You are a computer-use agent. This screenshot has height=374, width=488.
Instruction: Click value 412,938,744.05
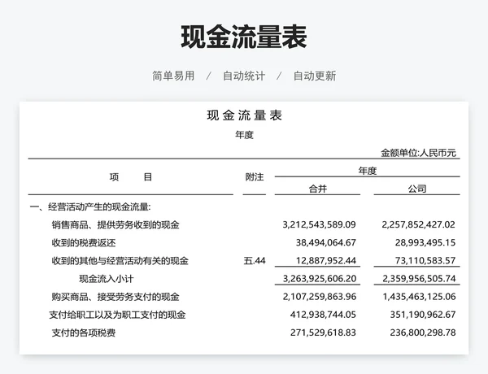323,315
